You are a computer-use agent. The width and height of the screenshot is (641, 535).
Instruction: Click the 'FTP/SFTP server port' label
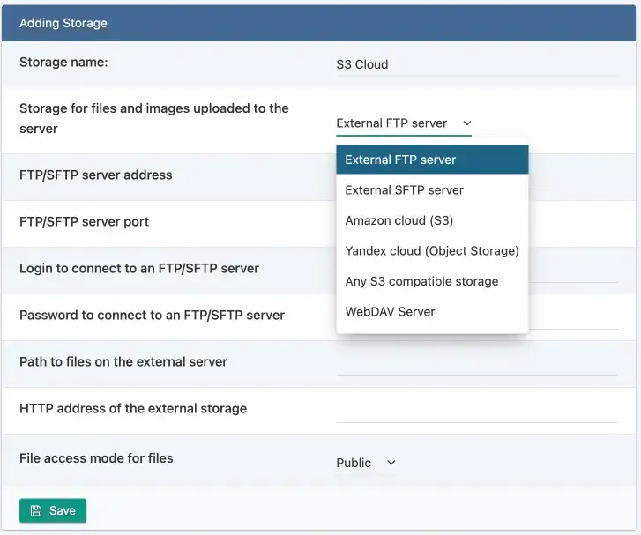point(84,222)
